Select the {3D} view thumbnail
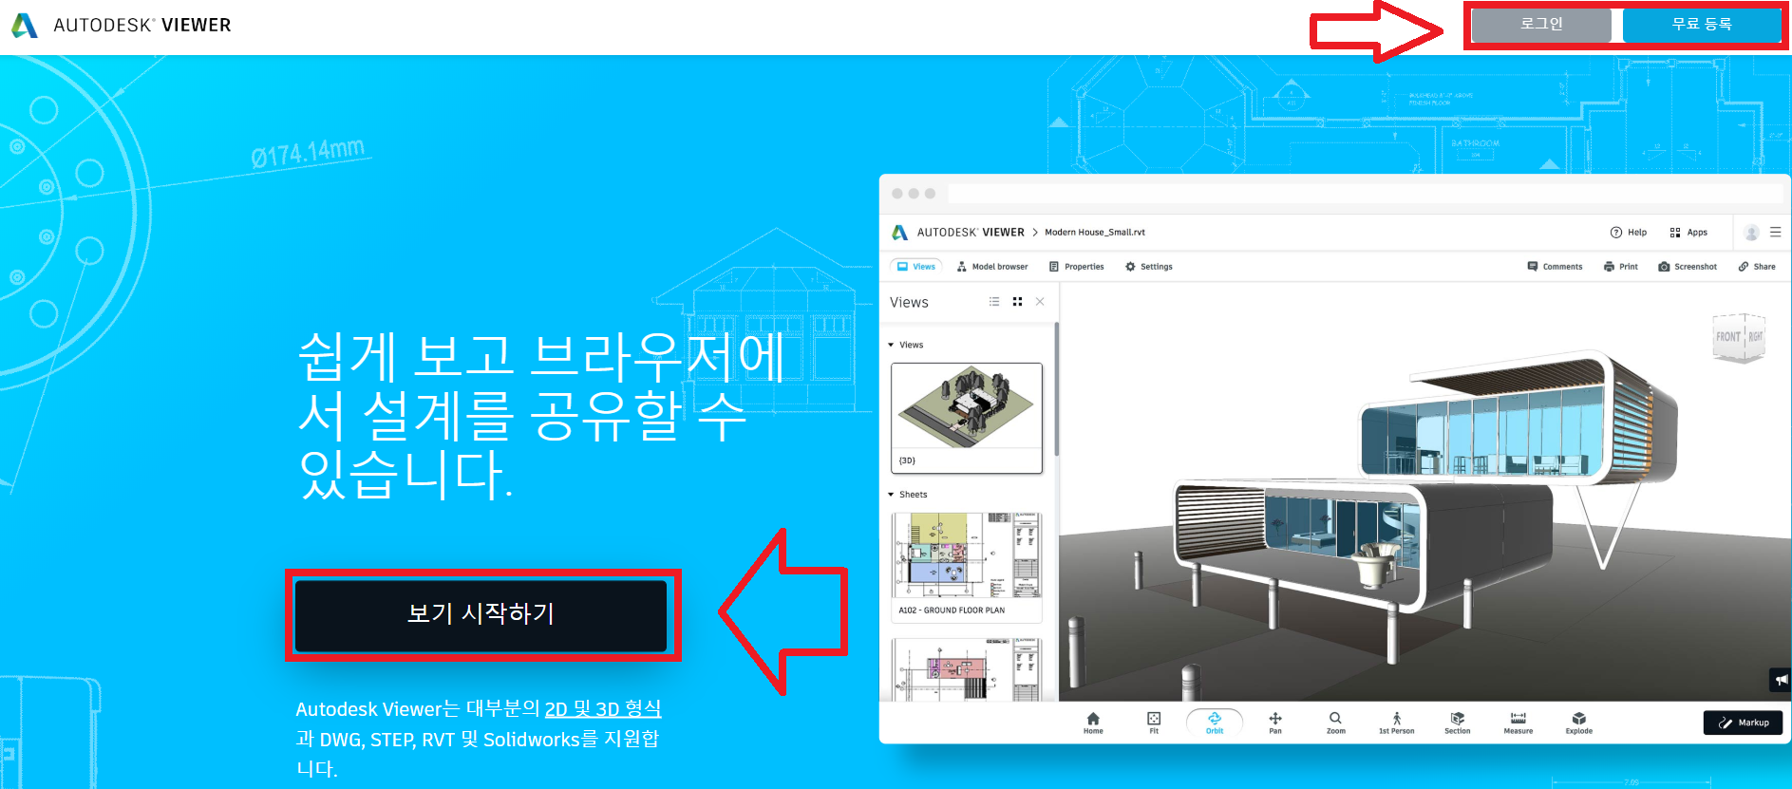1792x789 pixels. click(x=967, y=418)
